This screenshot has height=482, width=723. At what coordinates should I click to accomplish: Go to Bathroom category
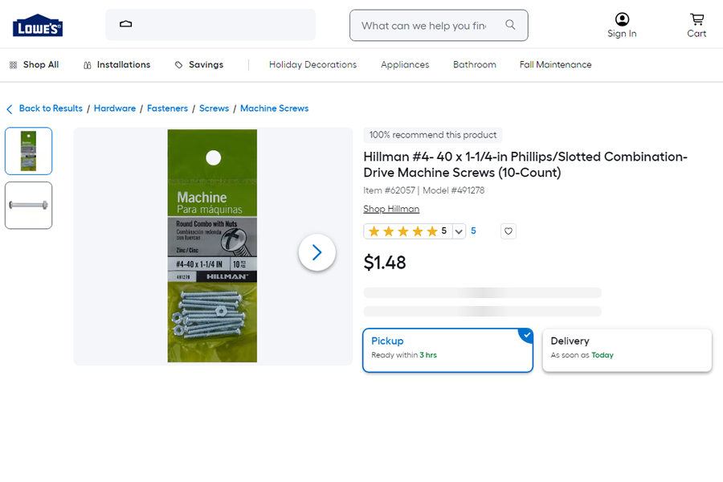click(475, 64)
